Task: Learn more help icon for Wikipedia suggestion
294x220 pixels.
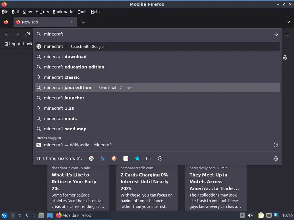Action: pos(276,145)
